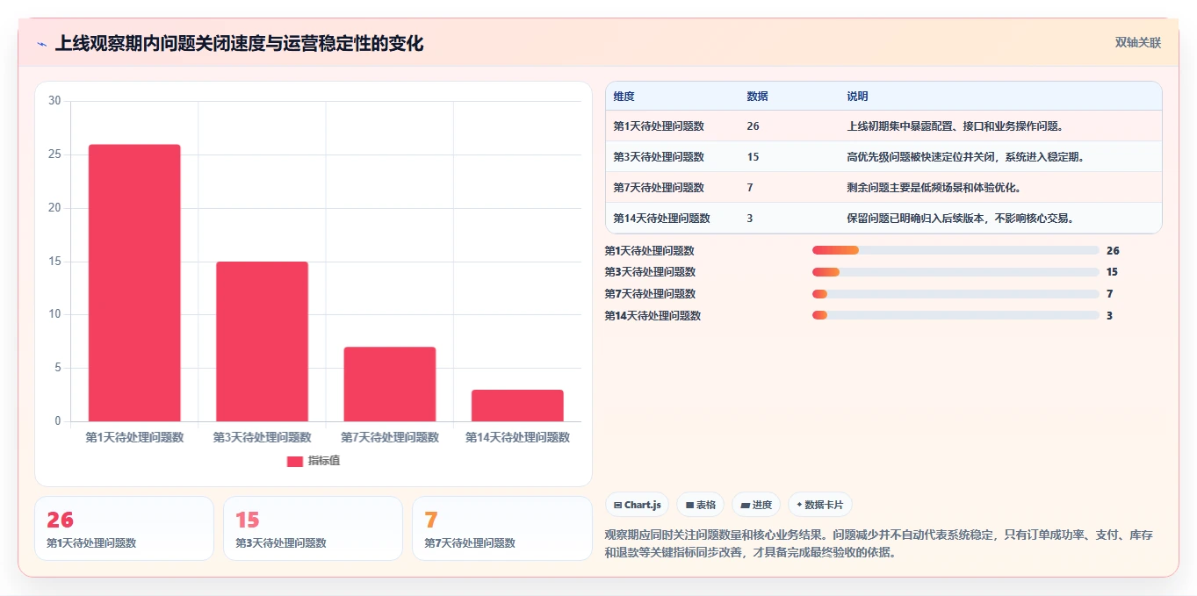Click the 指标值 legend label
Image resolution: width=1197 pixels, height=596 pixels.
(323, 461)
